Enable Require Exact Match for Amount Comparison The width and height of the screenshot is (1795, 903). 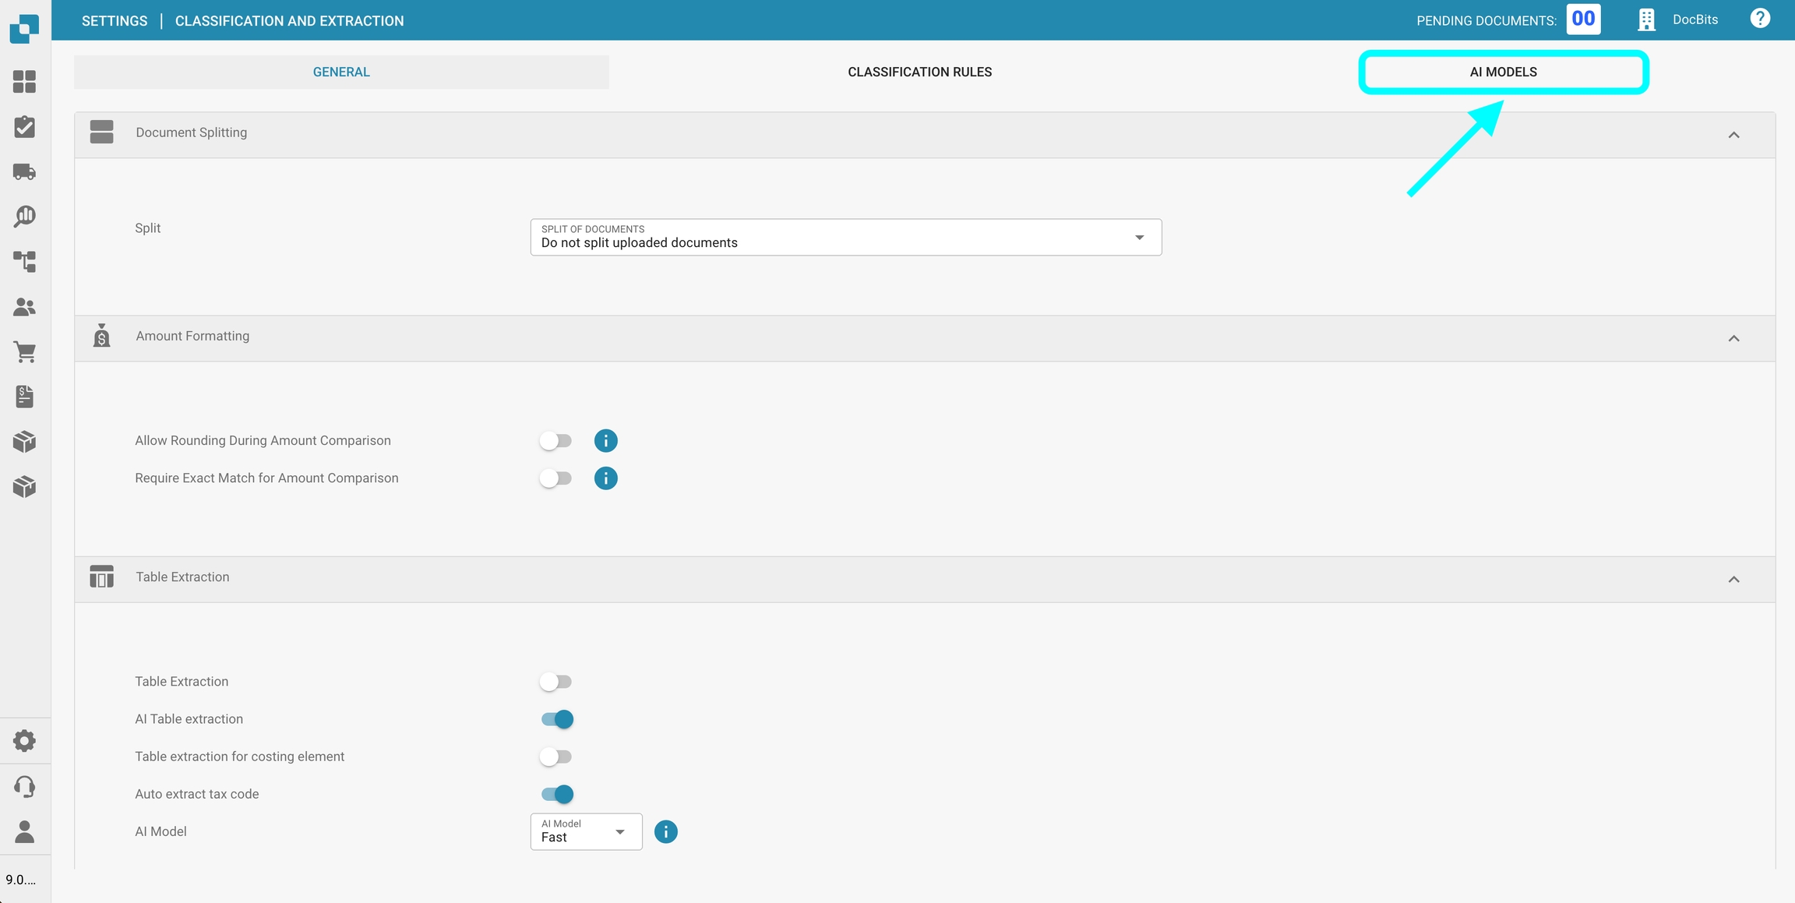click(x=555, y=478)
